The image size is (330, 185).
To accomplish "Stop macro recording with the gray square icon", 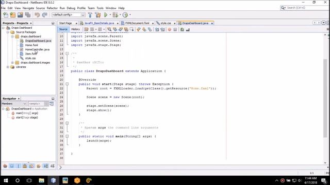I will click(x=175, y=30).
